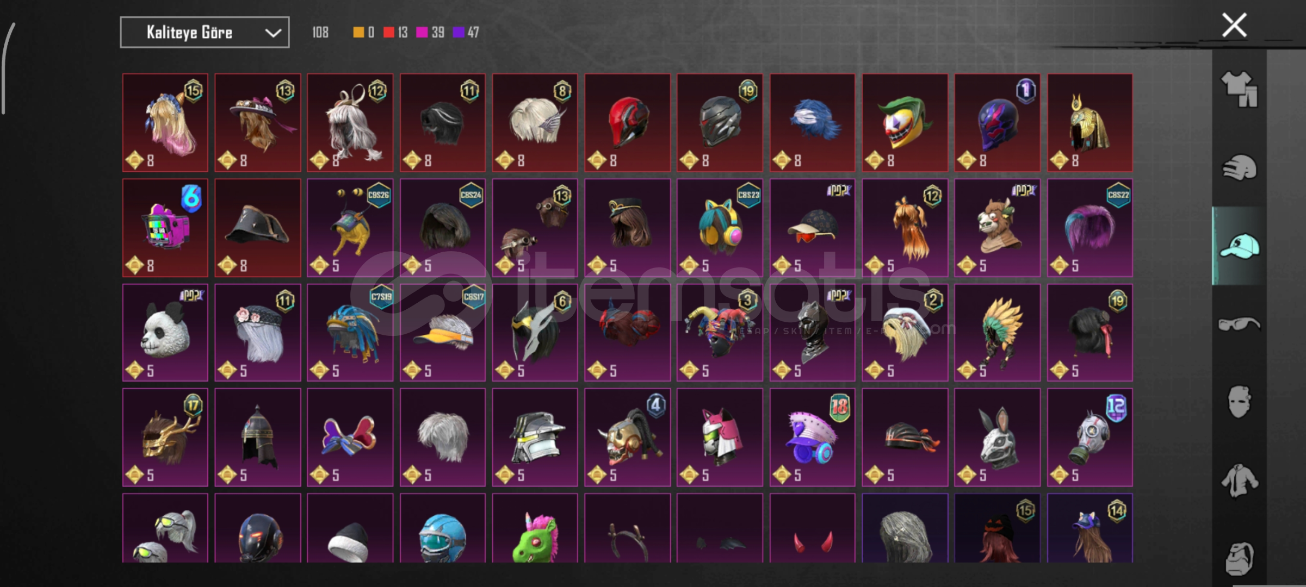This screenshot has height=587, width=1306.
Task: Choose the red helmet item
Action: click(x=627, y=123)
